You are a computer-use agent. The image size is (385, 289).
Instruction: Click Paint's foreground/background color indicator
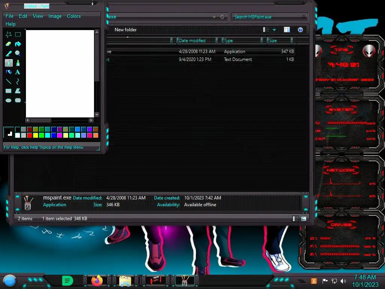[x=9, y=132]
